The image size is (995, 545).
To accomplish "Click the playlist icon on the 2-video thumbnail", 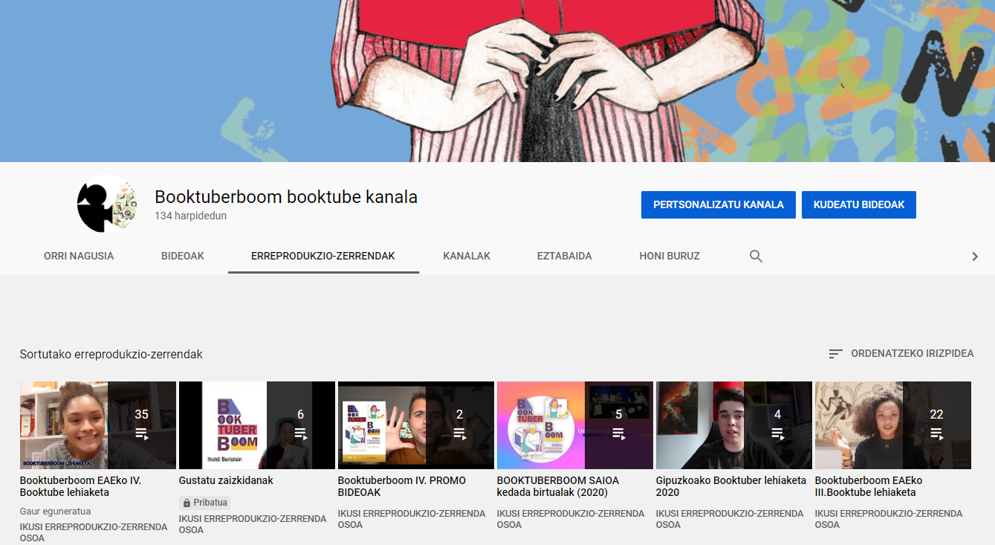I will click(x=459, y=433).
